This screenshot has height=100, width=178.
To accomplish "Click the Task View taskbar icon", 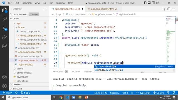I will tap(54, 97).
